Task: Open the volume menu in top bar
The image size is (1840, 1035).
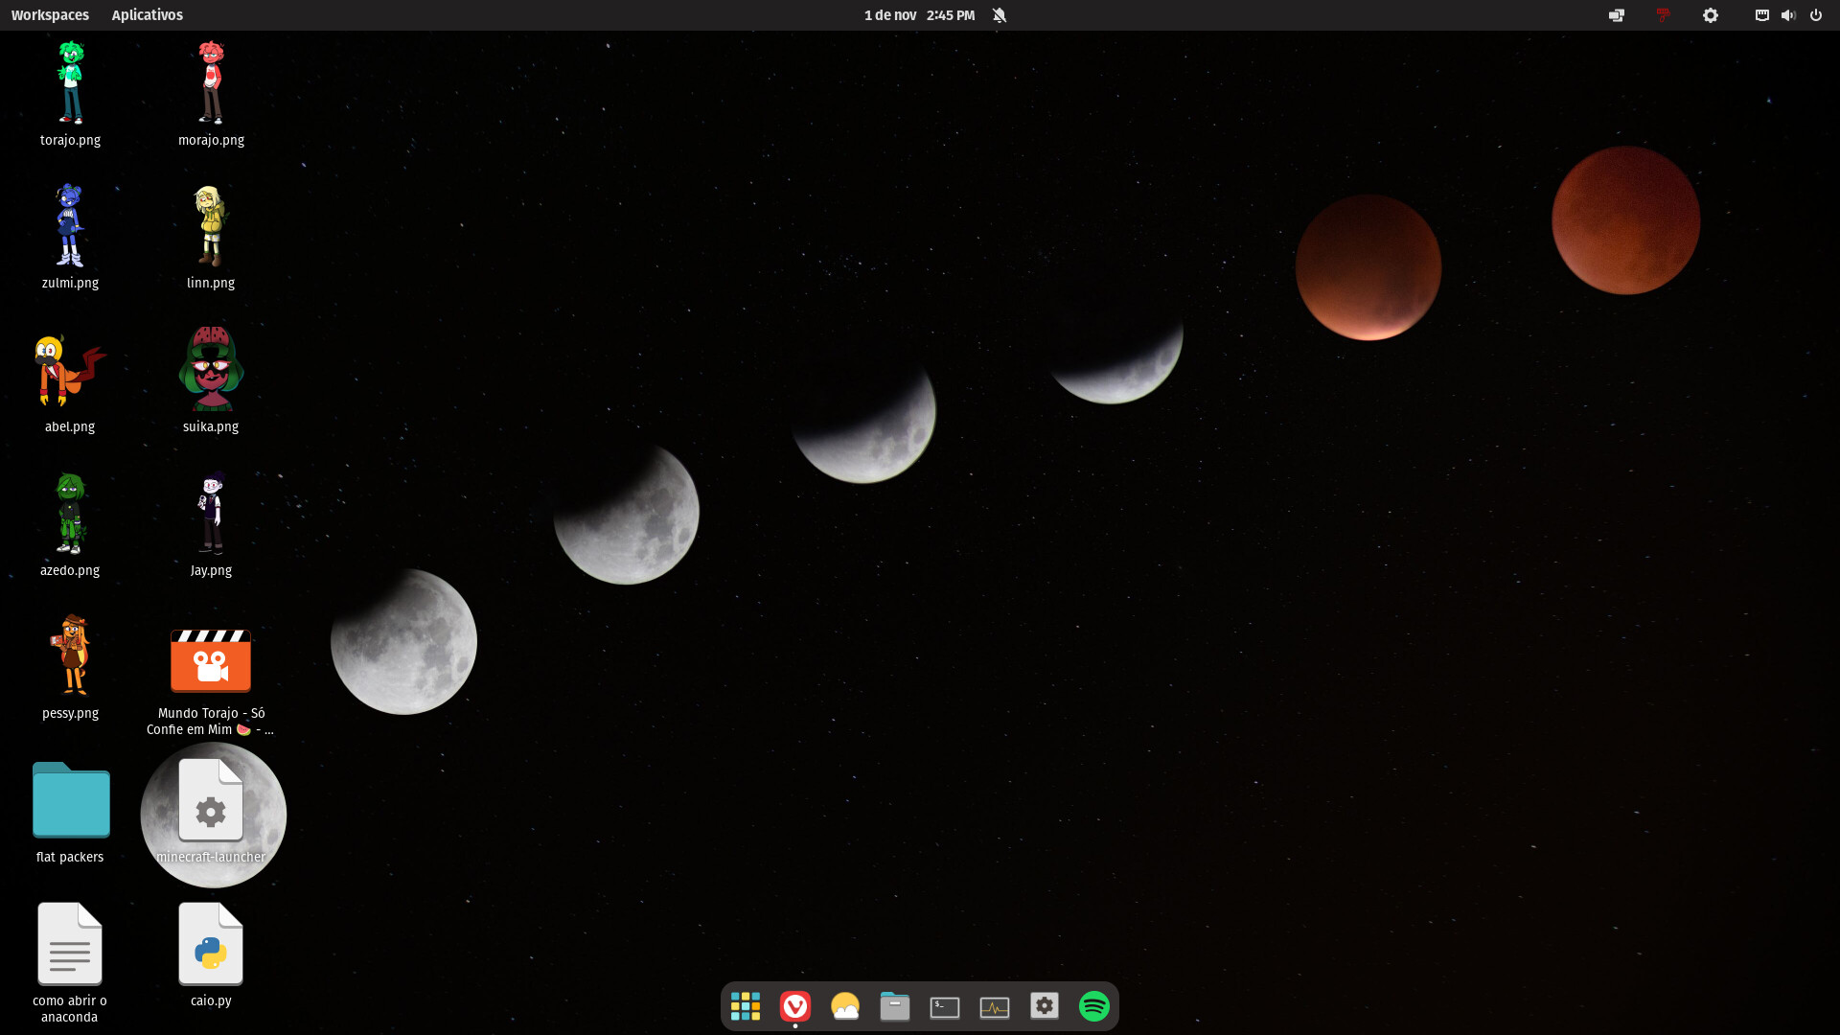Action: [1788, 15]
